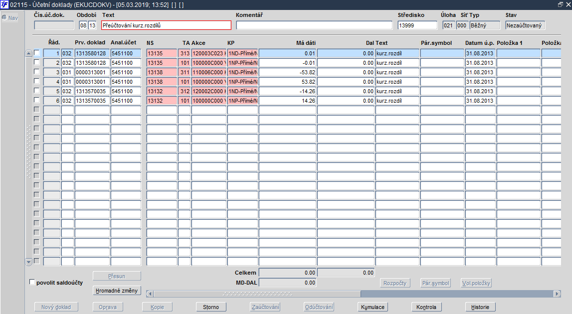The image size is (572, 314).
Task: Click the Celkem Má dáti total field
Action: pyautogui.click(x=287, y=273)
